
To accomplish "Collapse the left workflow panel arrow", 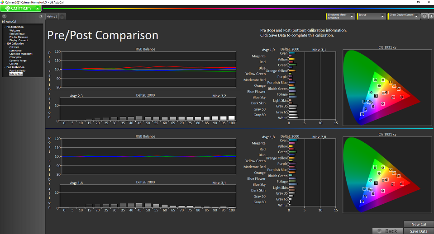I will tap(41, 16).
